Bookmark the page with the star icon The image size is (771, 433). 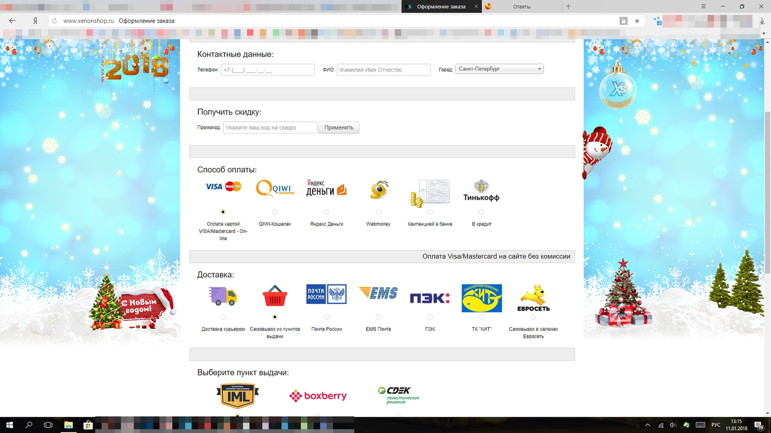(x=637, y=21)
